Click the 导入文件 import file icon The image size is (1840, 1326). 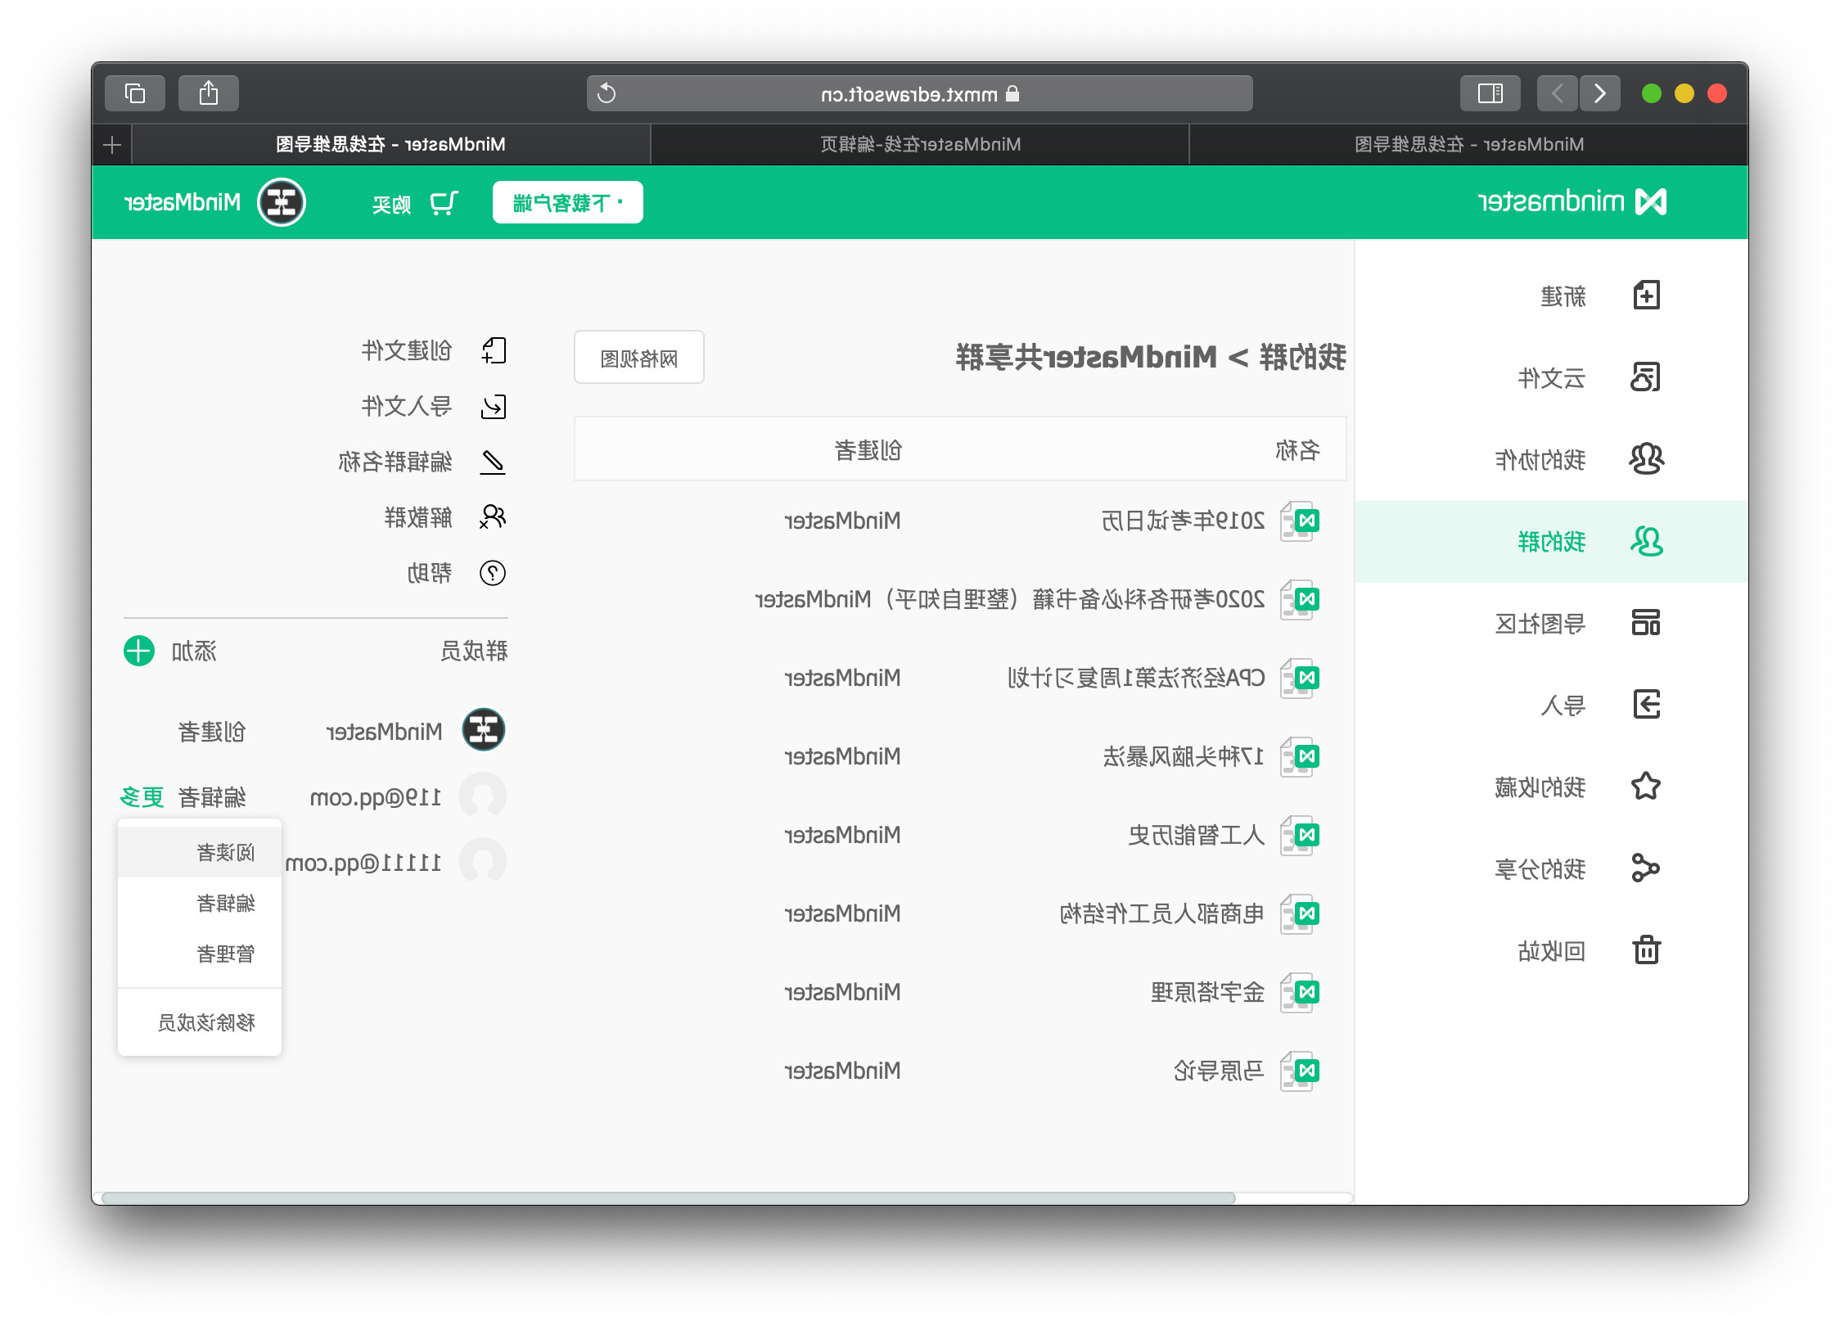493,407
